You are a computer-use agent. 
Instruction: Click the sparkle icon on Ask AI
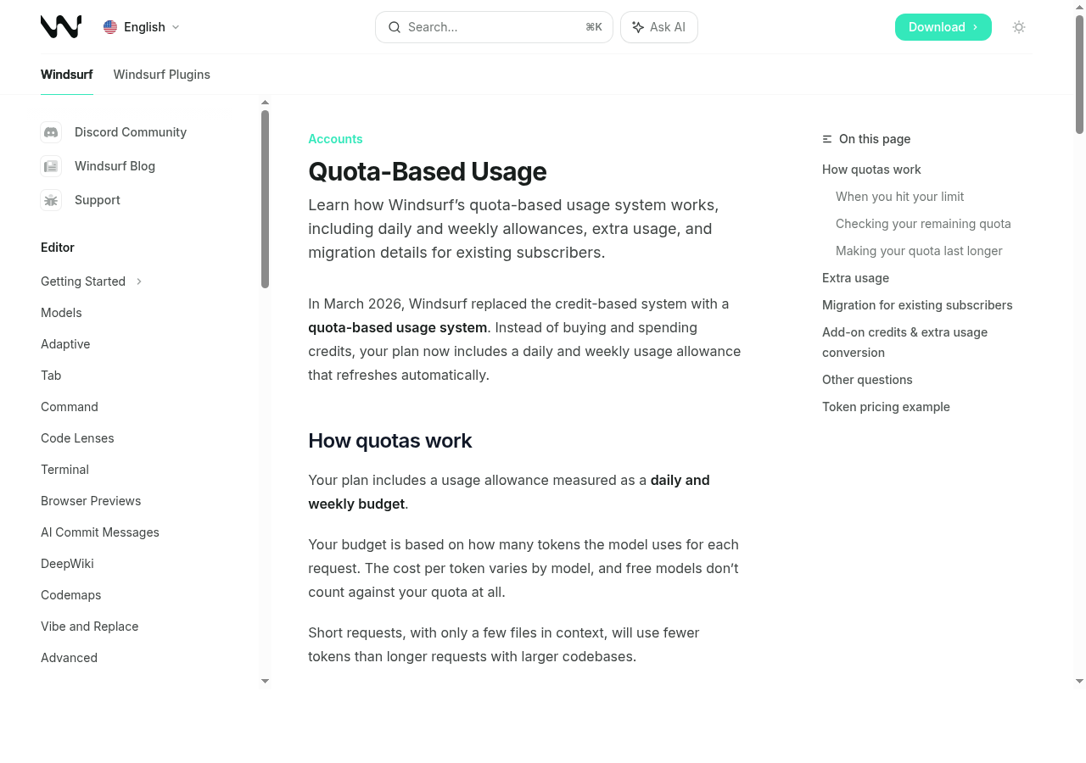point(638,27)
